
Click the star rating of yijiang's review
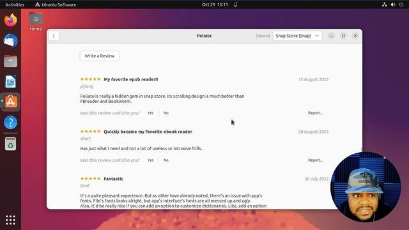[x=90, y=79]
